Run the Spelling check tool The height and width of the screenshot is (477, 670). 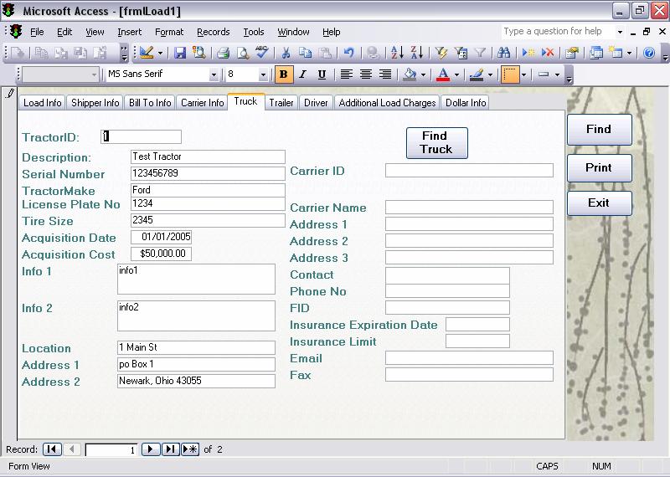tap(262, 53)
